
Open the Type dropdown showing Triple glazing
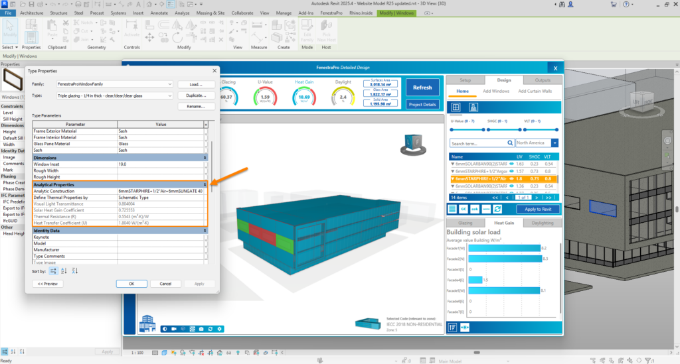point(169,95)
